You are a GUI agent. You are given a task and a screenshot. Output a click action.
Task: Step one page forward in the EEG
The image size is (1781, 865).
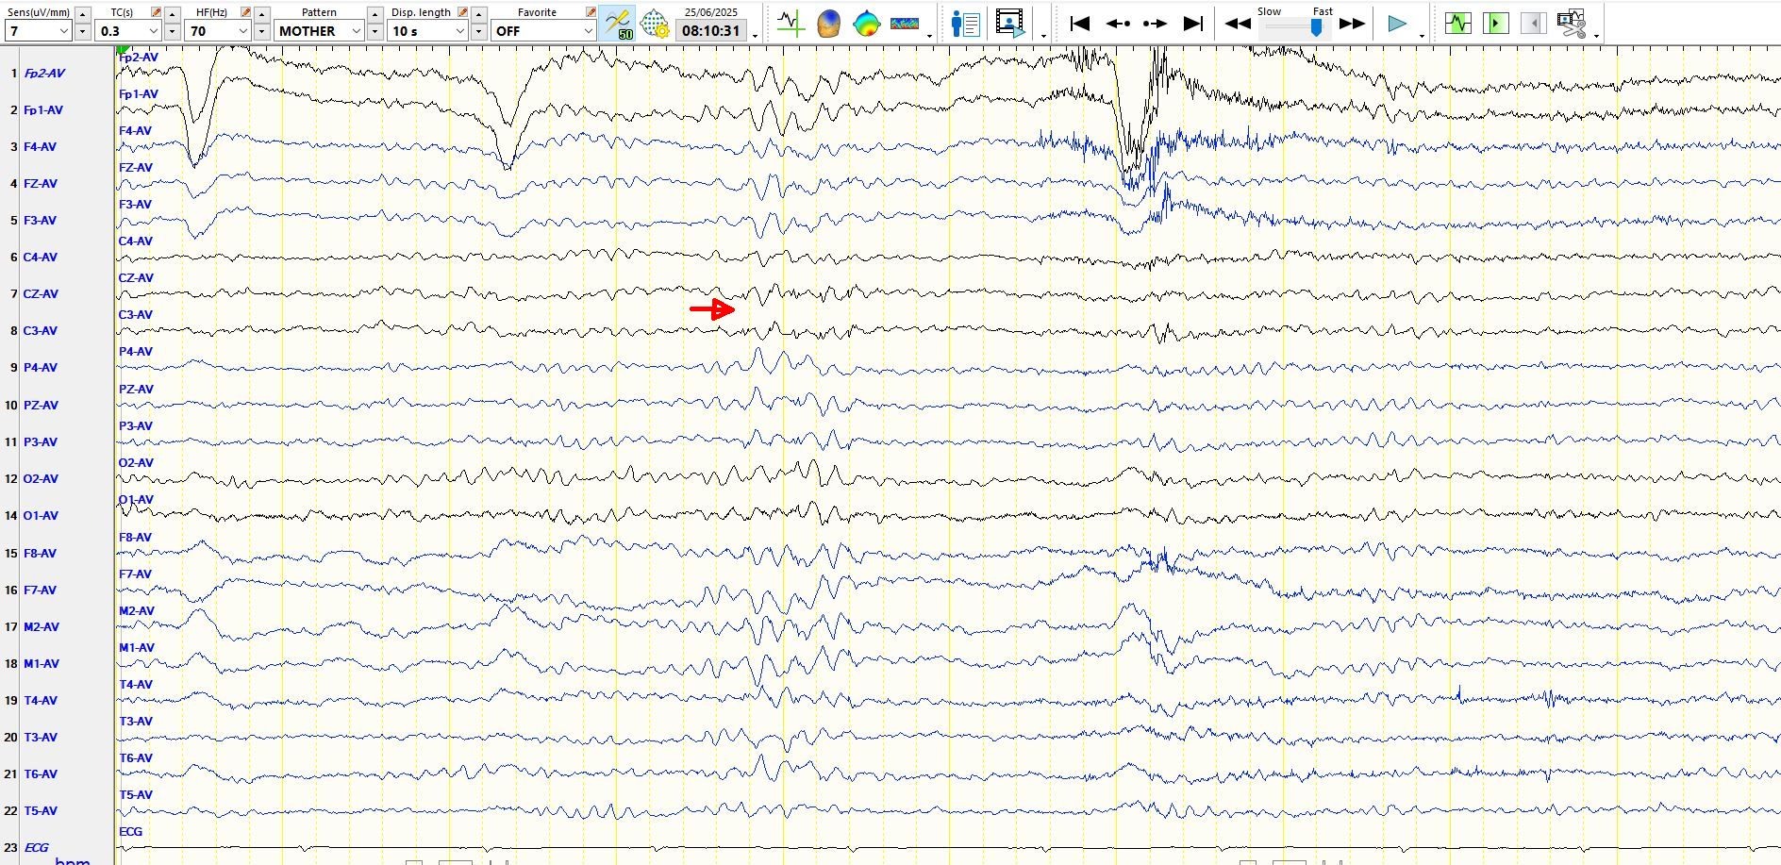pos(1156,24)
